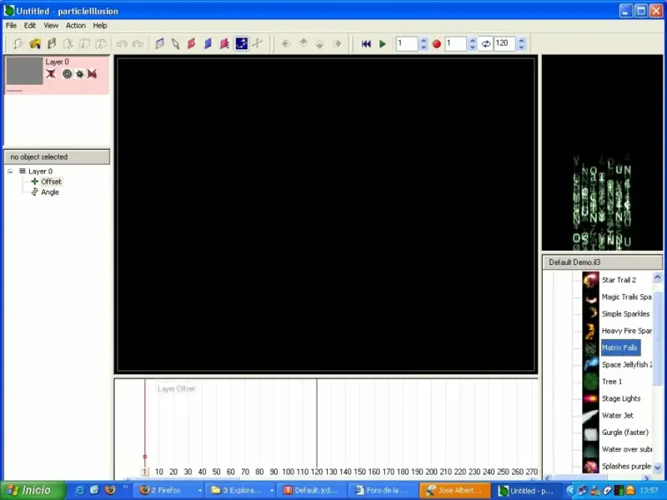Image resolution: width=667 pixels, height=500 pixels.
Task: Click the New project toolbar icon
Action: tap(18, 43)
